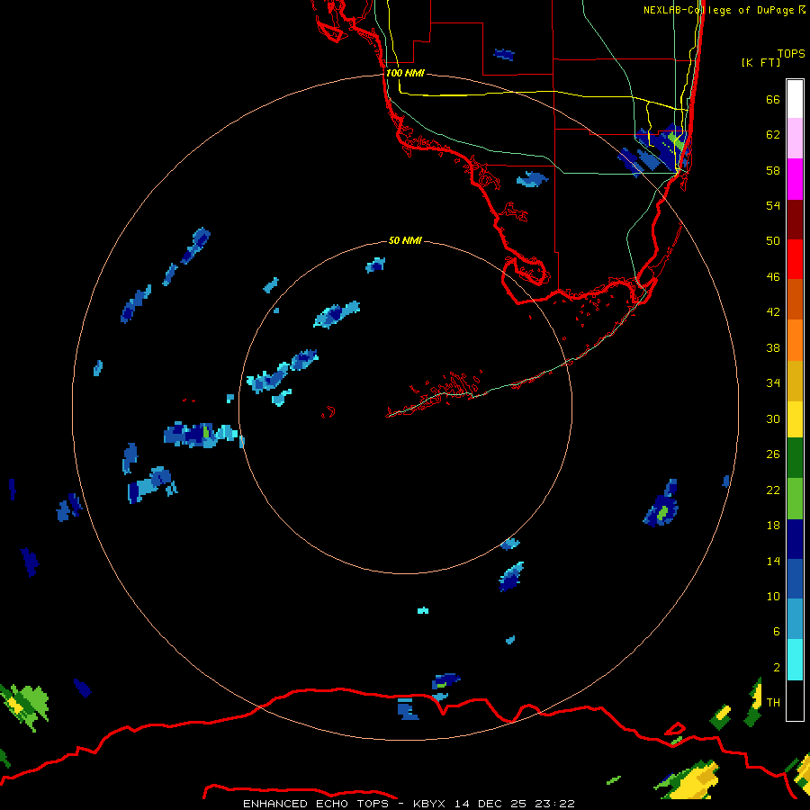This screenshot has height=810, width=810.
Task: Click the dark red (maroon) legend swatch
Action: (795, 219)
